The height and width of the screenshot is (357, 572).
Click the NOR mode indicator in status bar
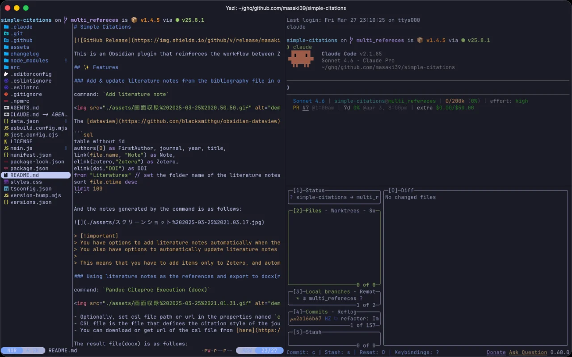pos(12,351)
